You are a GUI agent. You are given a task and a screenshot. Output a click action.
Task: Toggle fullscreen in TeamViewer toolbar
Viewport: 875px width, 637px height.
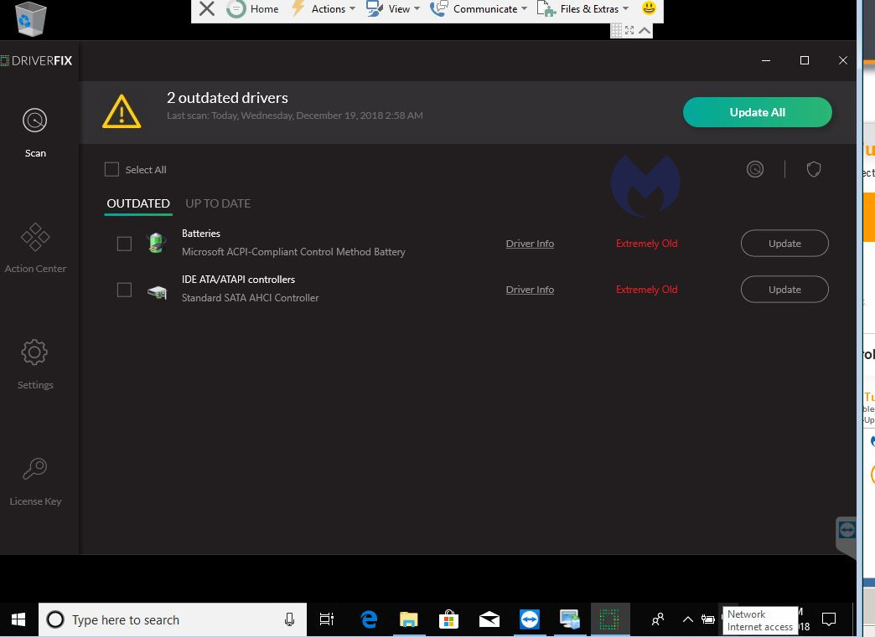629,30
